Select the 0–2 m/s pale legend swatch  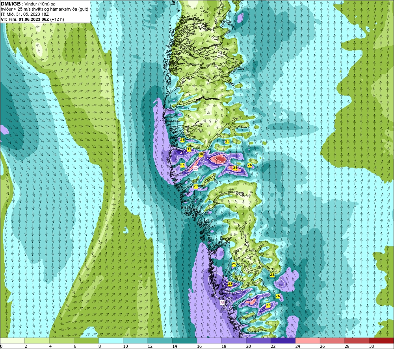[12, 341]
